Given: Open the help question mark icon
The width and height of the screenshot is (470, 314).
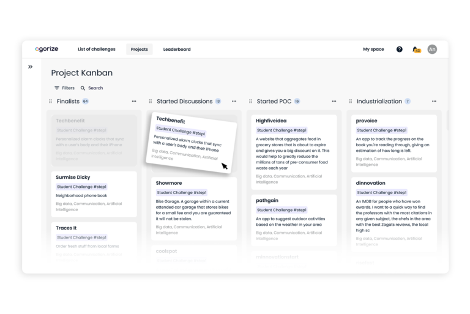Looking at the screenshot, I should pos(400,49).
